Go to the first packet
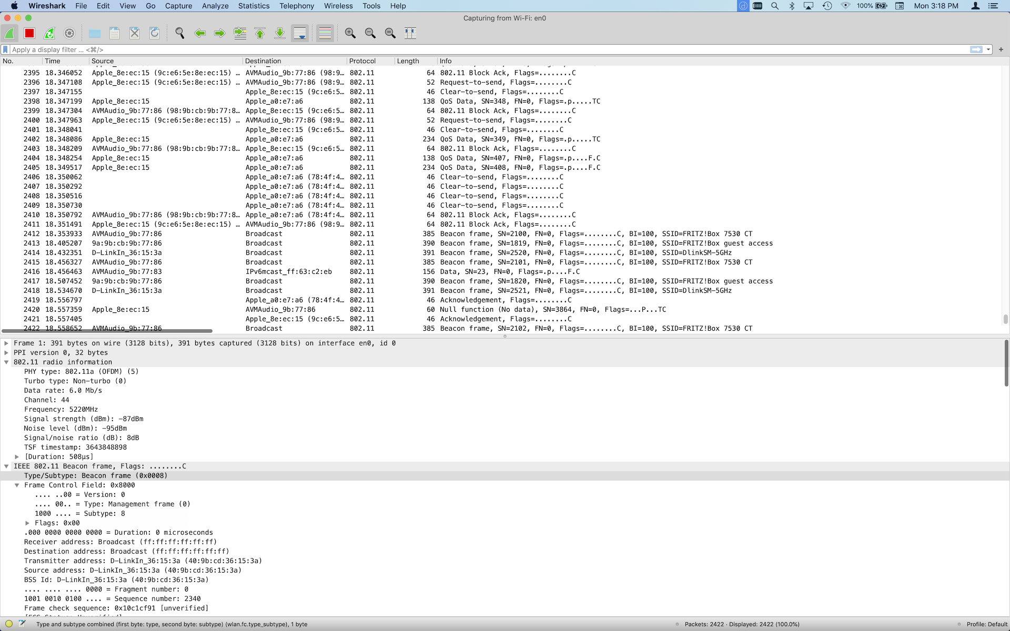The width and height of the screenshot is (1010, 631). (260, 33)
